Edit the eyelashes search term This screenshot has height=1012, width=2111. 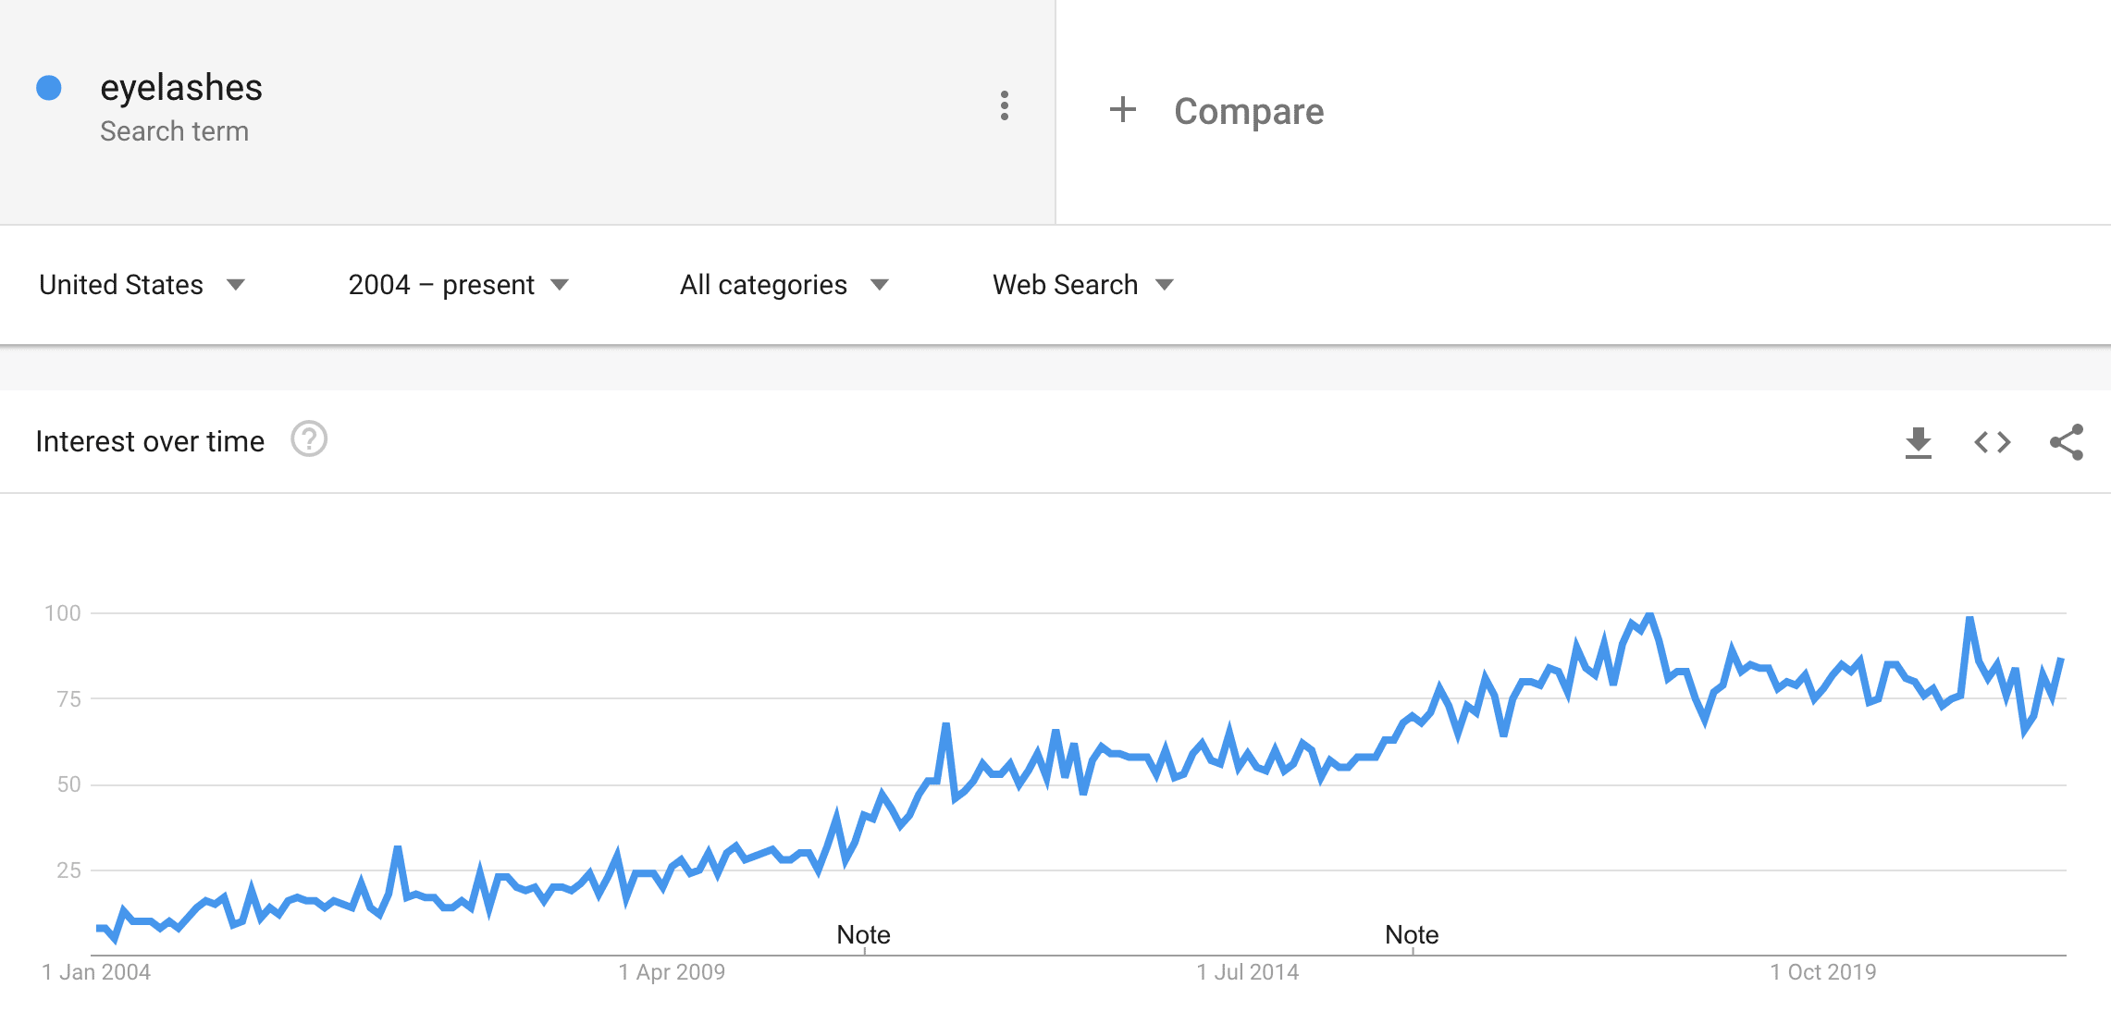tap(181, 88)
